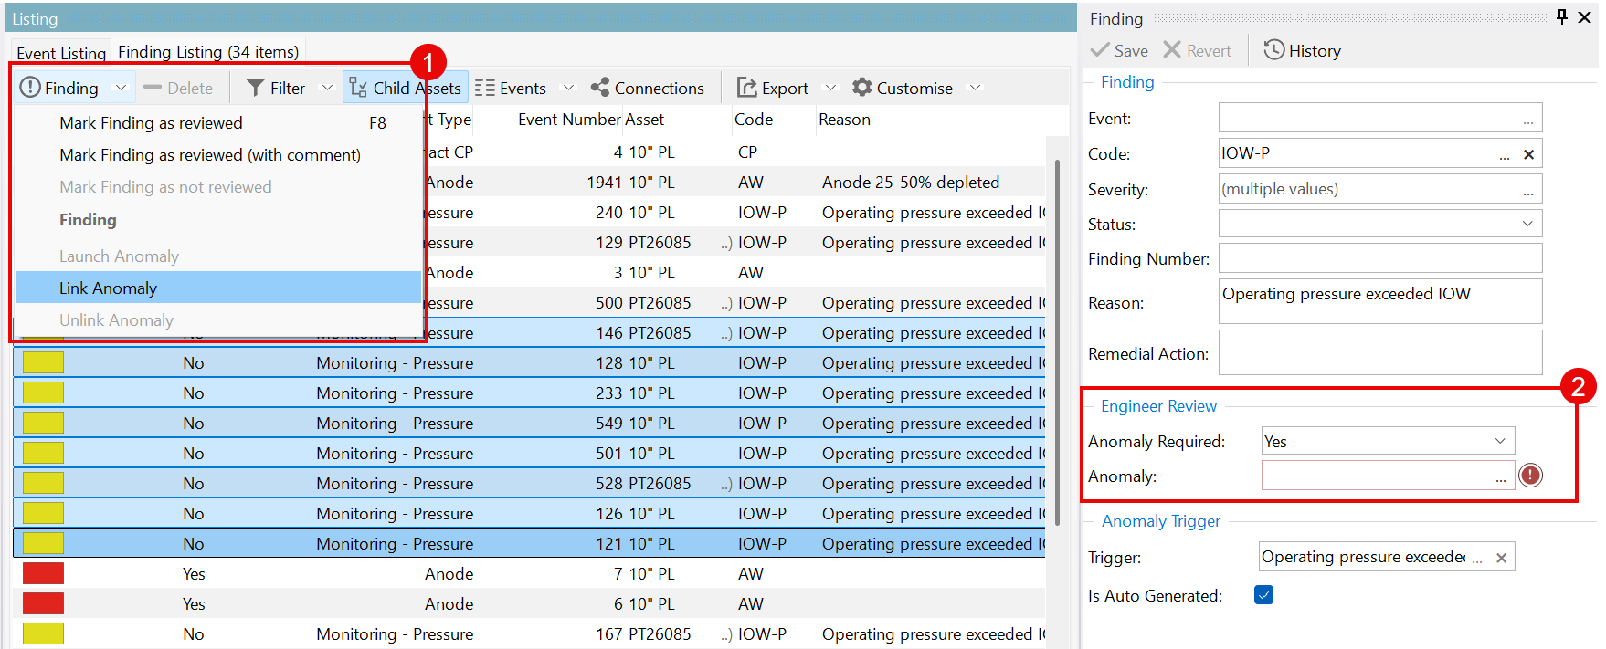1606x649 pixels.
Task: Click the Anomaly field error indicator
Action: pos(1530,476)
